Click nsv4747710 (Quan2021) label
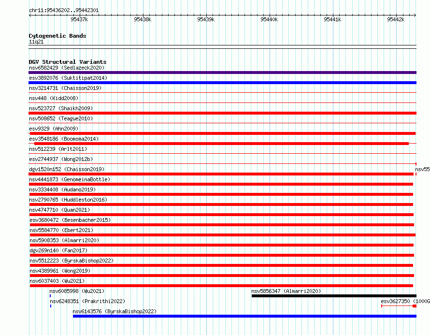This screenshot has width=430, height=335. pyautogui.click(x=59, y=210)
